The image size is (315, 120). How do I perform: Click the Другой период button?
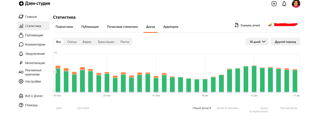point(285,42)
